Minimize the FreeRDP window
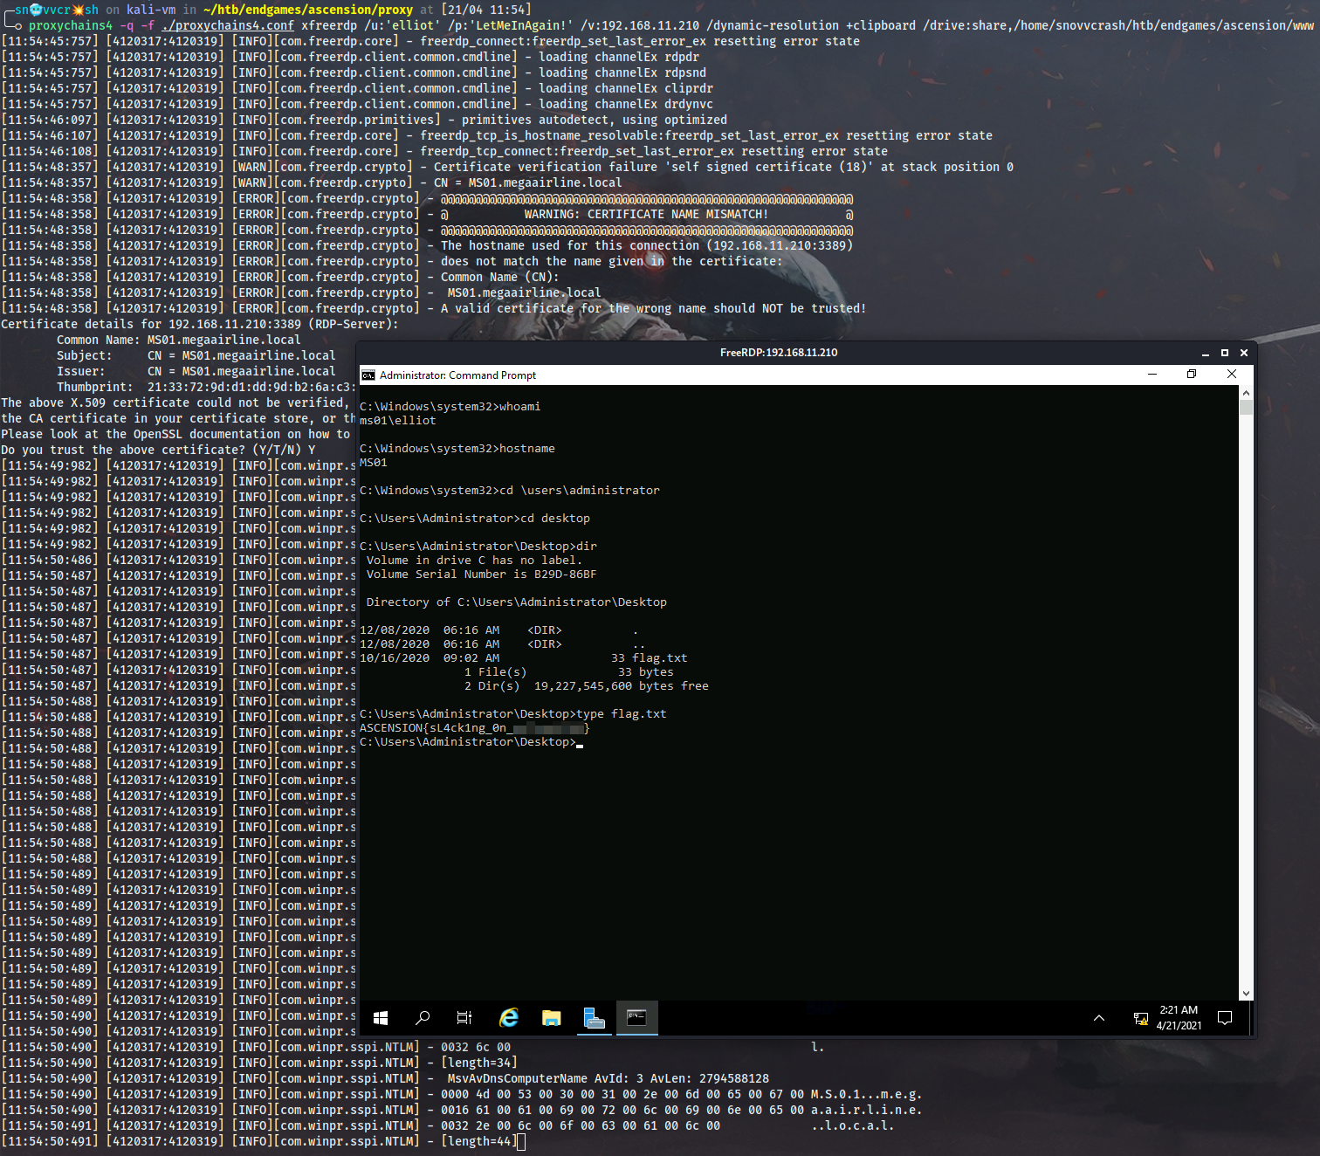The height and width of the screenshot is (1156, 1320). (x=1206, y=353)
